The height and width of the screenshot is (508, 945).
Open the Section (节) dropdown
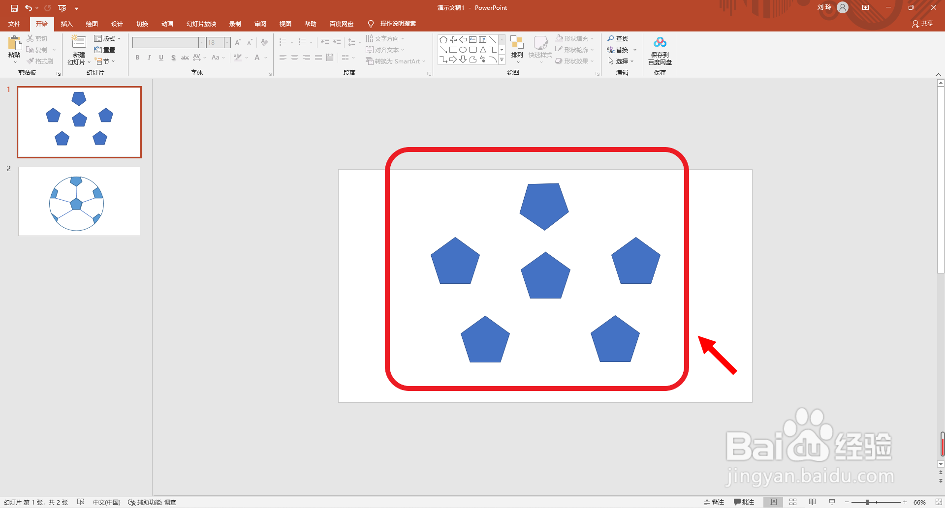(105, 61)
